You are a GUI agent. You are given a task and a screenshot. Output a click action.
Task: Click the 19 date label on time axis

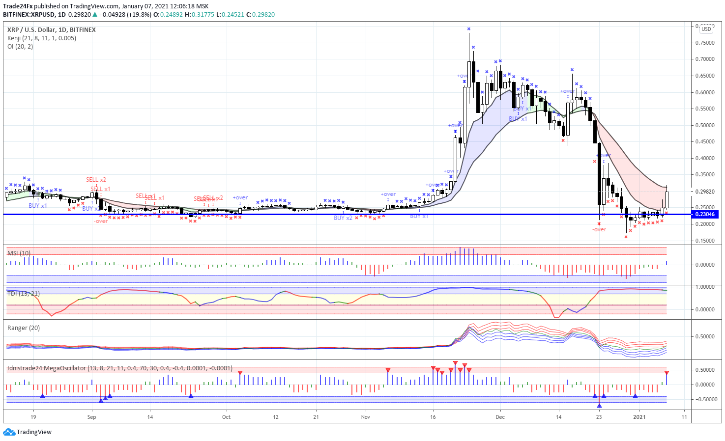point(33,417)
